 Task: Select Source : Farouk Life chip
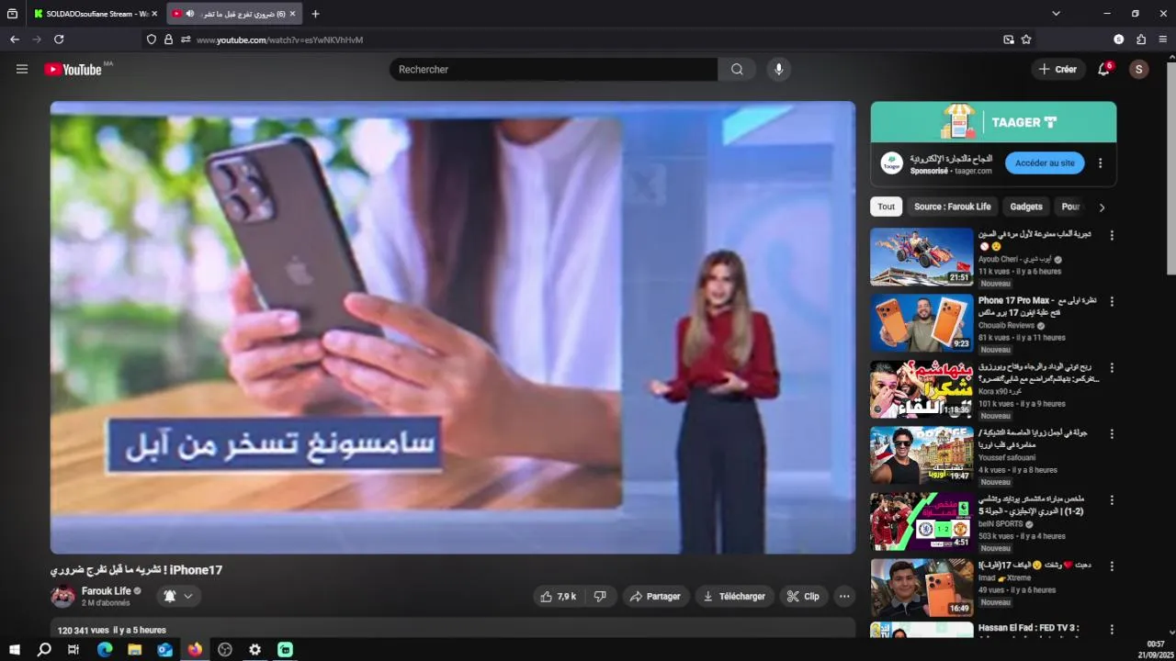point(952,207)
